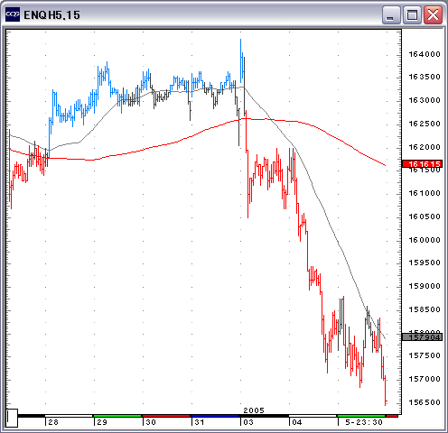Image resolution: width=448 pixels, height=433 pixels.
Task: Maximize the ENQ H5,15 chart window
Action: click(x=412, y=14)
